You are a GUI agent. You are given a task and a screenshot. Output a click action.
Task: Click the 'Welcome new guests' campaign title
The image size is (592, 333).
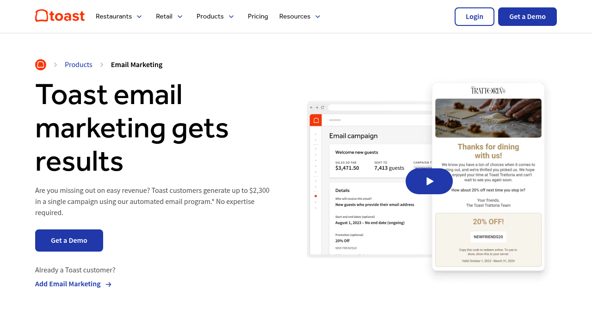pos(357,152)
